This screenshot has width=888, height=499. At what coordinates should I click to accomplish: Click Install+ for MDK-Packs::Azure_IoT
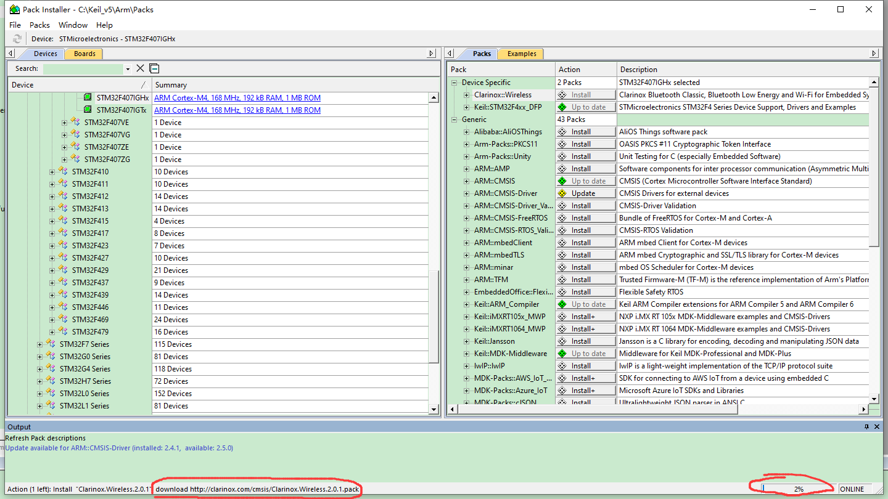click(586, 391)
